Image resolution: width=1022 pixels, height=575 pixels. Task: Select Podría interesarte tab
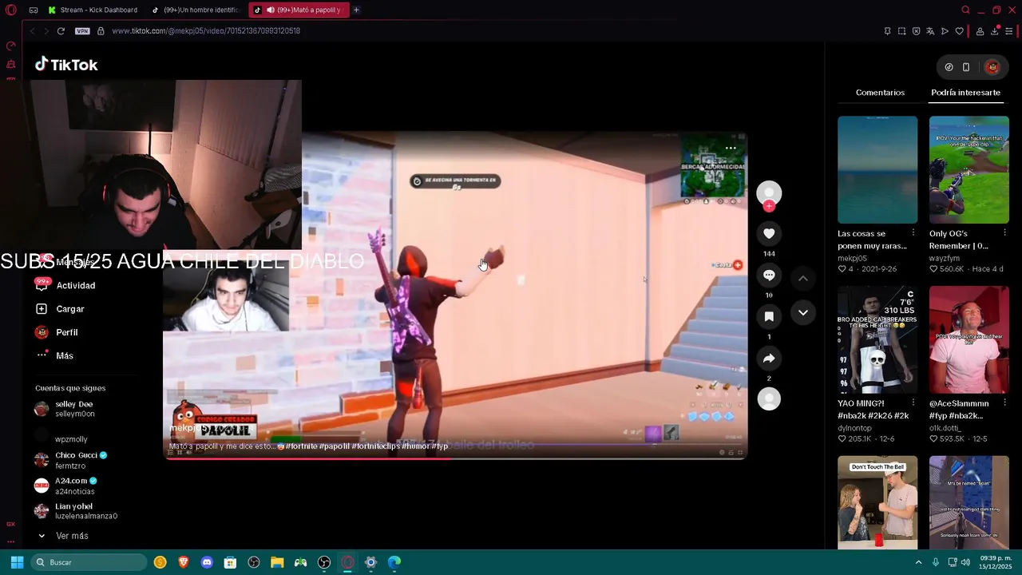point(965,93)
